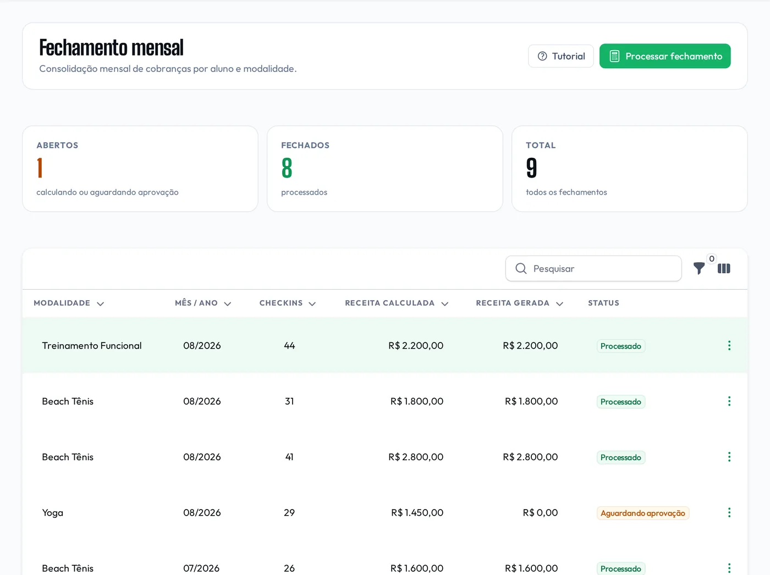Click calculated revenue R$ 1.600,00

point(417,568)
